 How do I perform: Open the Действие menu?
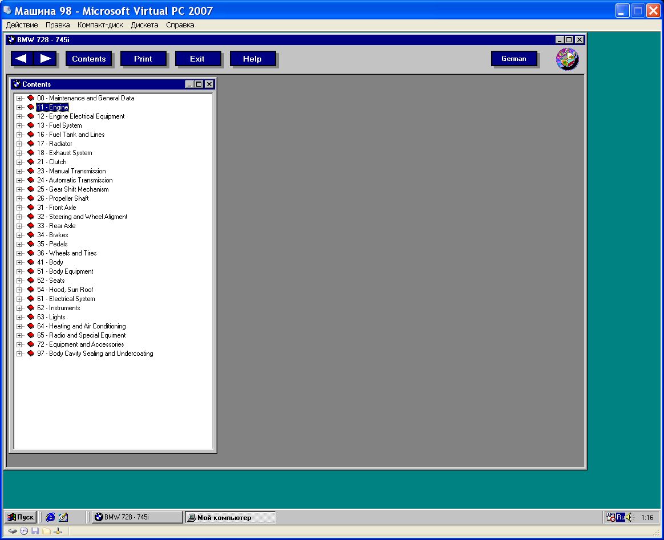tap(22, 25)
